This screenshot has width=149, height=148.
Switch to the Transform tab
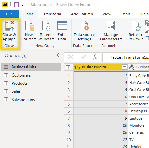point(52,14)
